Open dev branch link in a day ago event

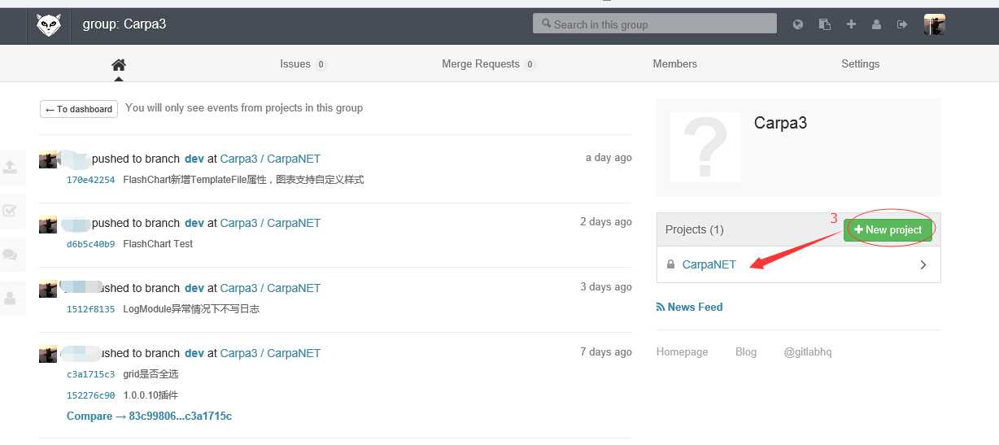tap(194, 159)
